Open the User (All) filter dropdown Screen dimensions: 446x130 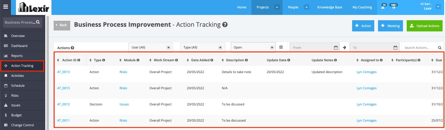coord(150,47)
